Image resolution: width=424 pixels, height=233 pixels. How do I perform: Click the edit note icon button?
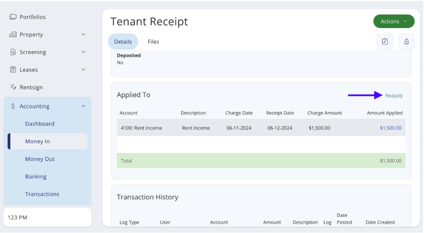click(385, 41)
